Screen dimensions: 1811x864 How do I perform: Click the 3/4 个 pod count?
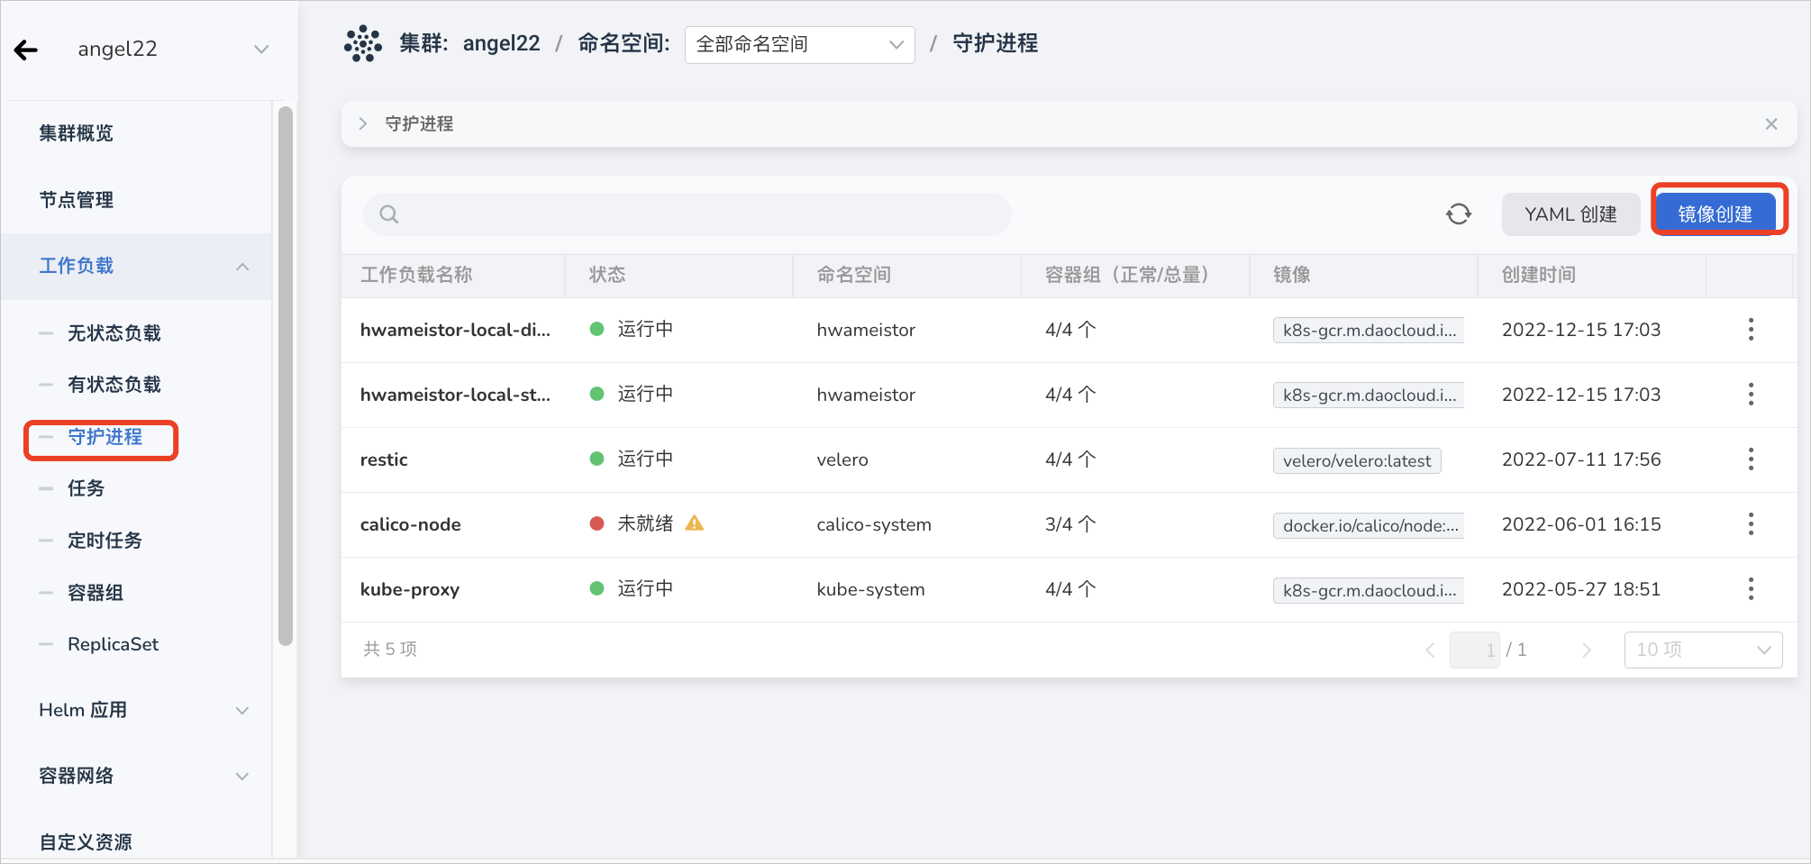[1070, 524]
